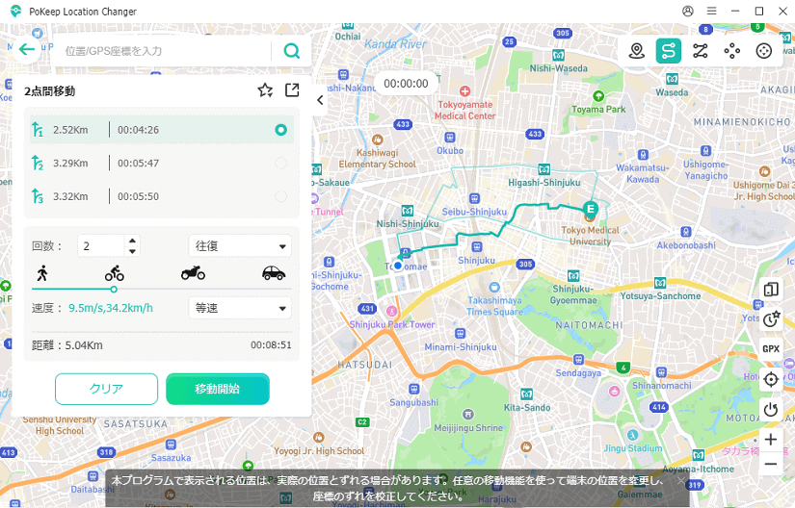Choose the 3.32Km route radio button

point(280,197)
